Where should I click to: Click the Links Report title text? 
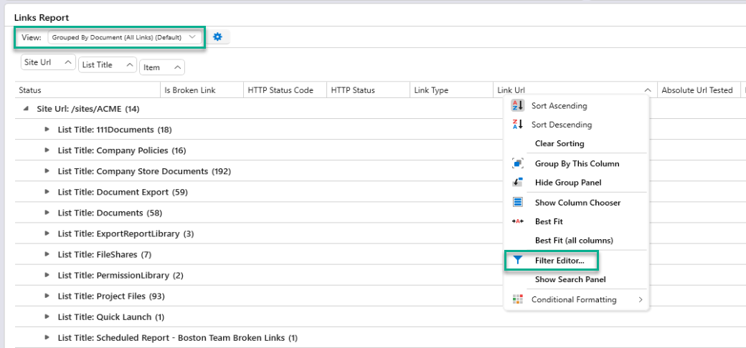(x=42, y=18)
